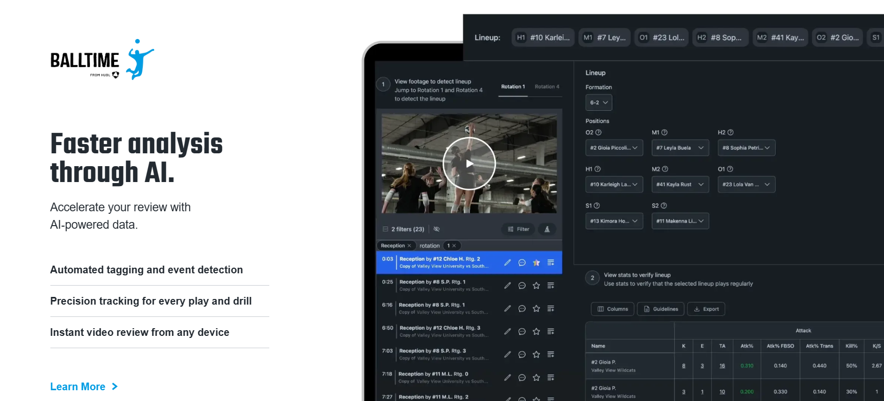
Task: Play the volleyball video preview
Action: pyautogui.click(x=469, y=164)
